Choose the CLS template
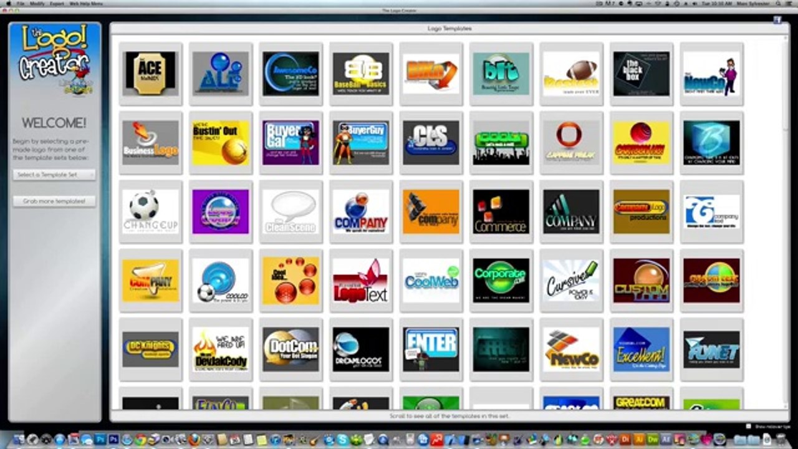 click(x=431, y=143)
